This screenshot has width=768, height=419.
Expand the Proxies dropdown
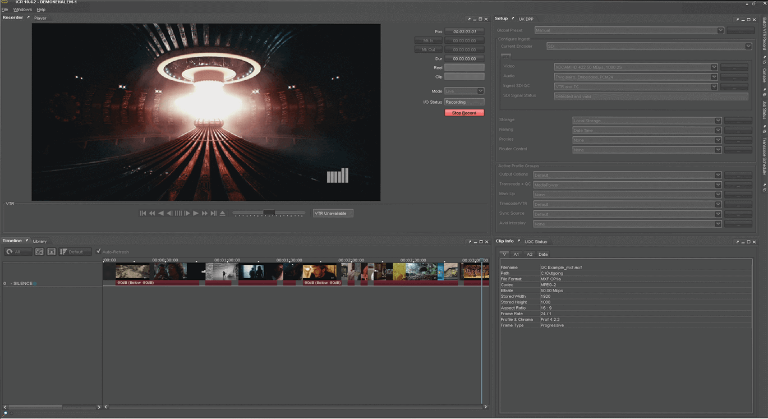(647, 140)
